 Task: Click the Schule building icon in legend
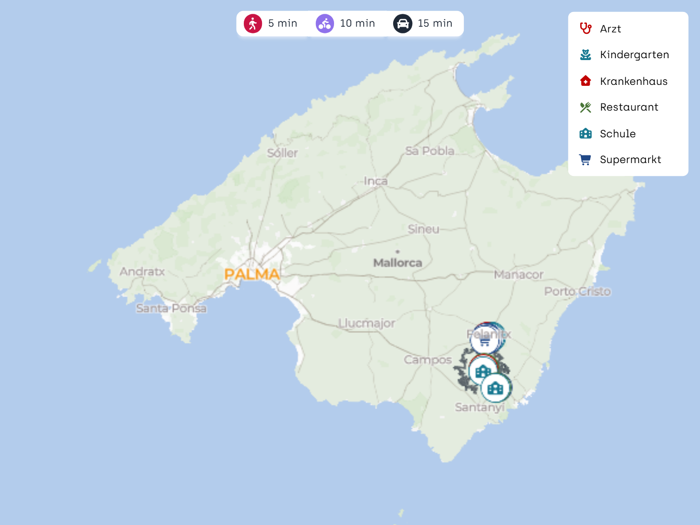(x=585, y=134)
